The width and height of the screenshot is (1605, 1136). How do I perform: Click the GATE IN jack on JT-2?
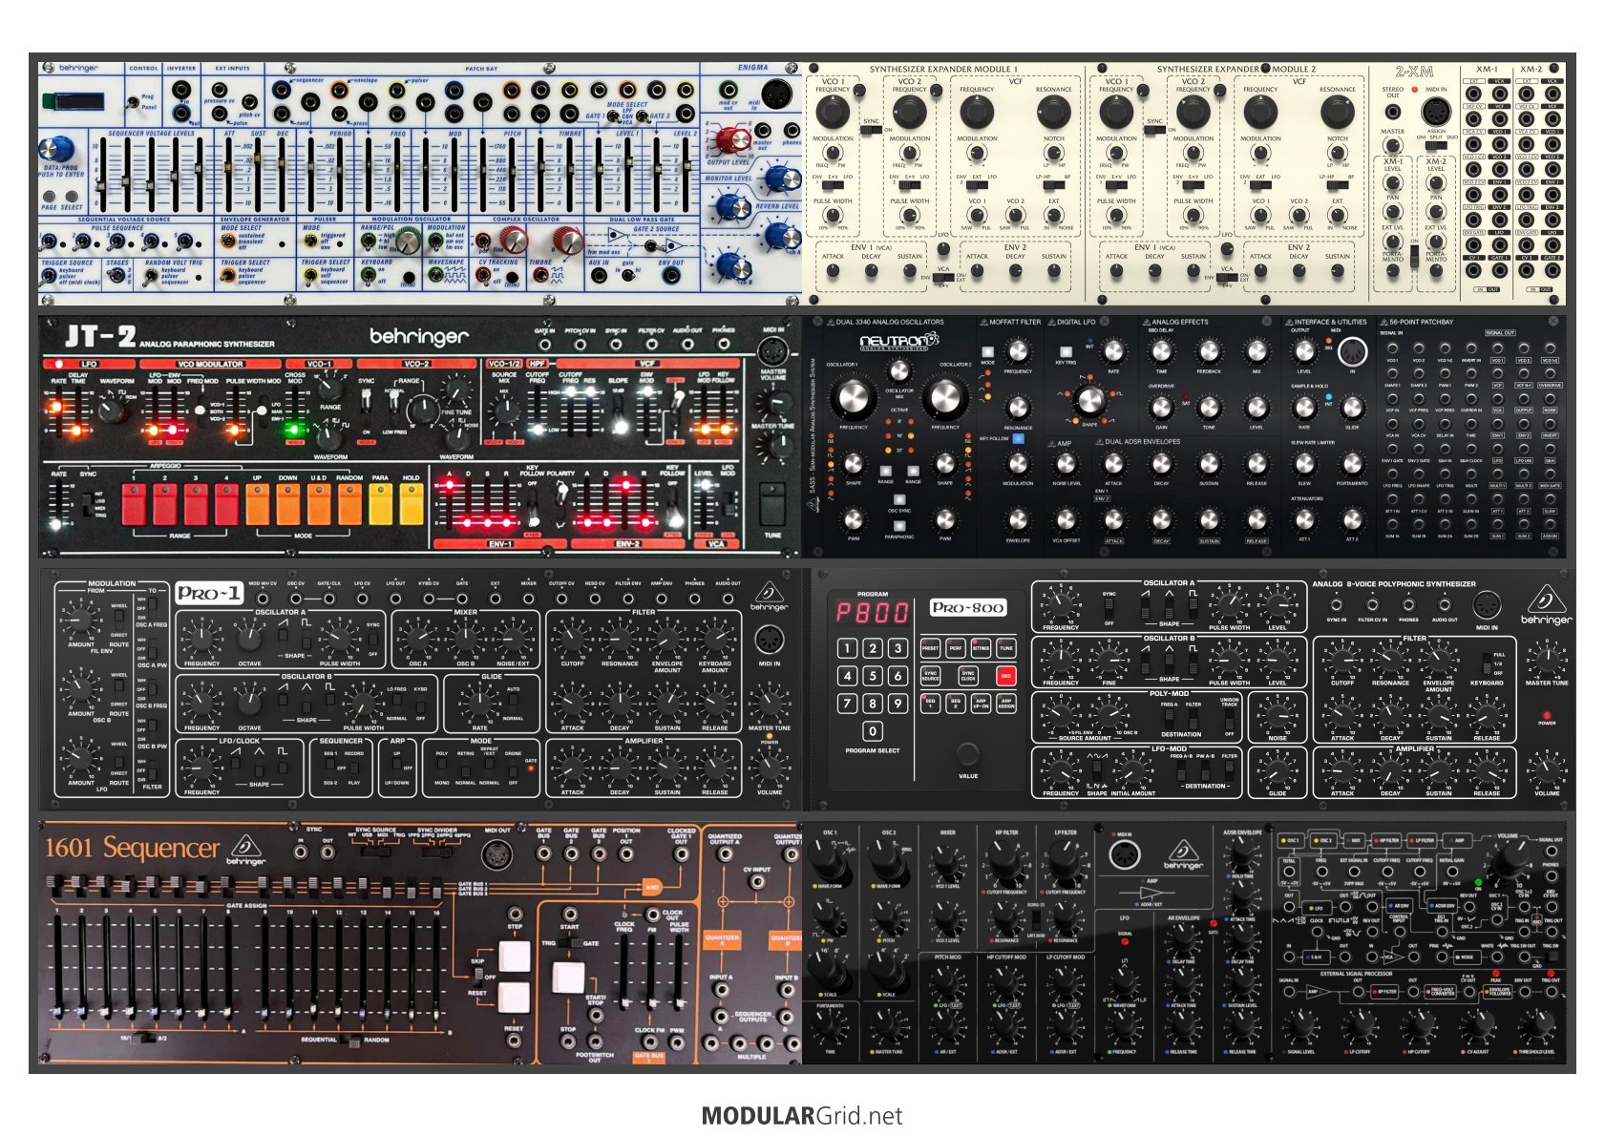point(544,345)
